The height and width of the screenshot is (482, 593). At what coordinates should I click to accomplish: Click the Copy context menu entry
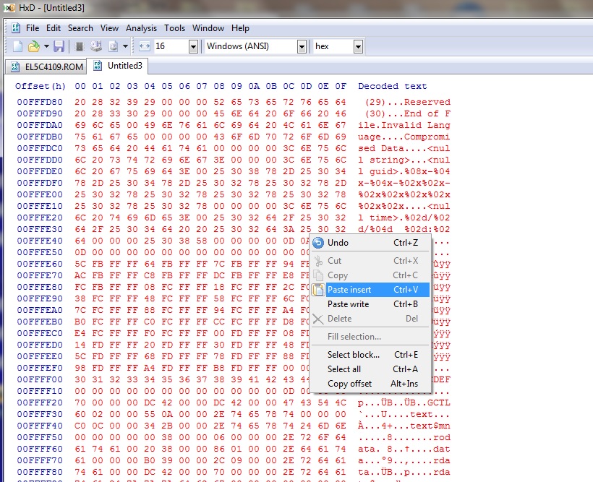click(370, 275)
